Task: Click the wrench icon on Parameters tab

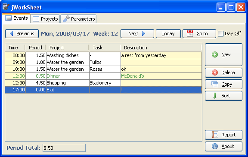Action: point(66,19)
